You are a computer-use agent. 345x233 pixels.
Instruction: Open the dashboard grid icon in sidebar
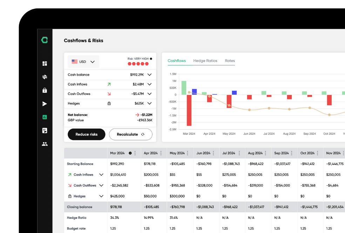coord(44,64)
